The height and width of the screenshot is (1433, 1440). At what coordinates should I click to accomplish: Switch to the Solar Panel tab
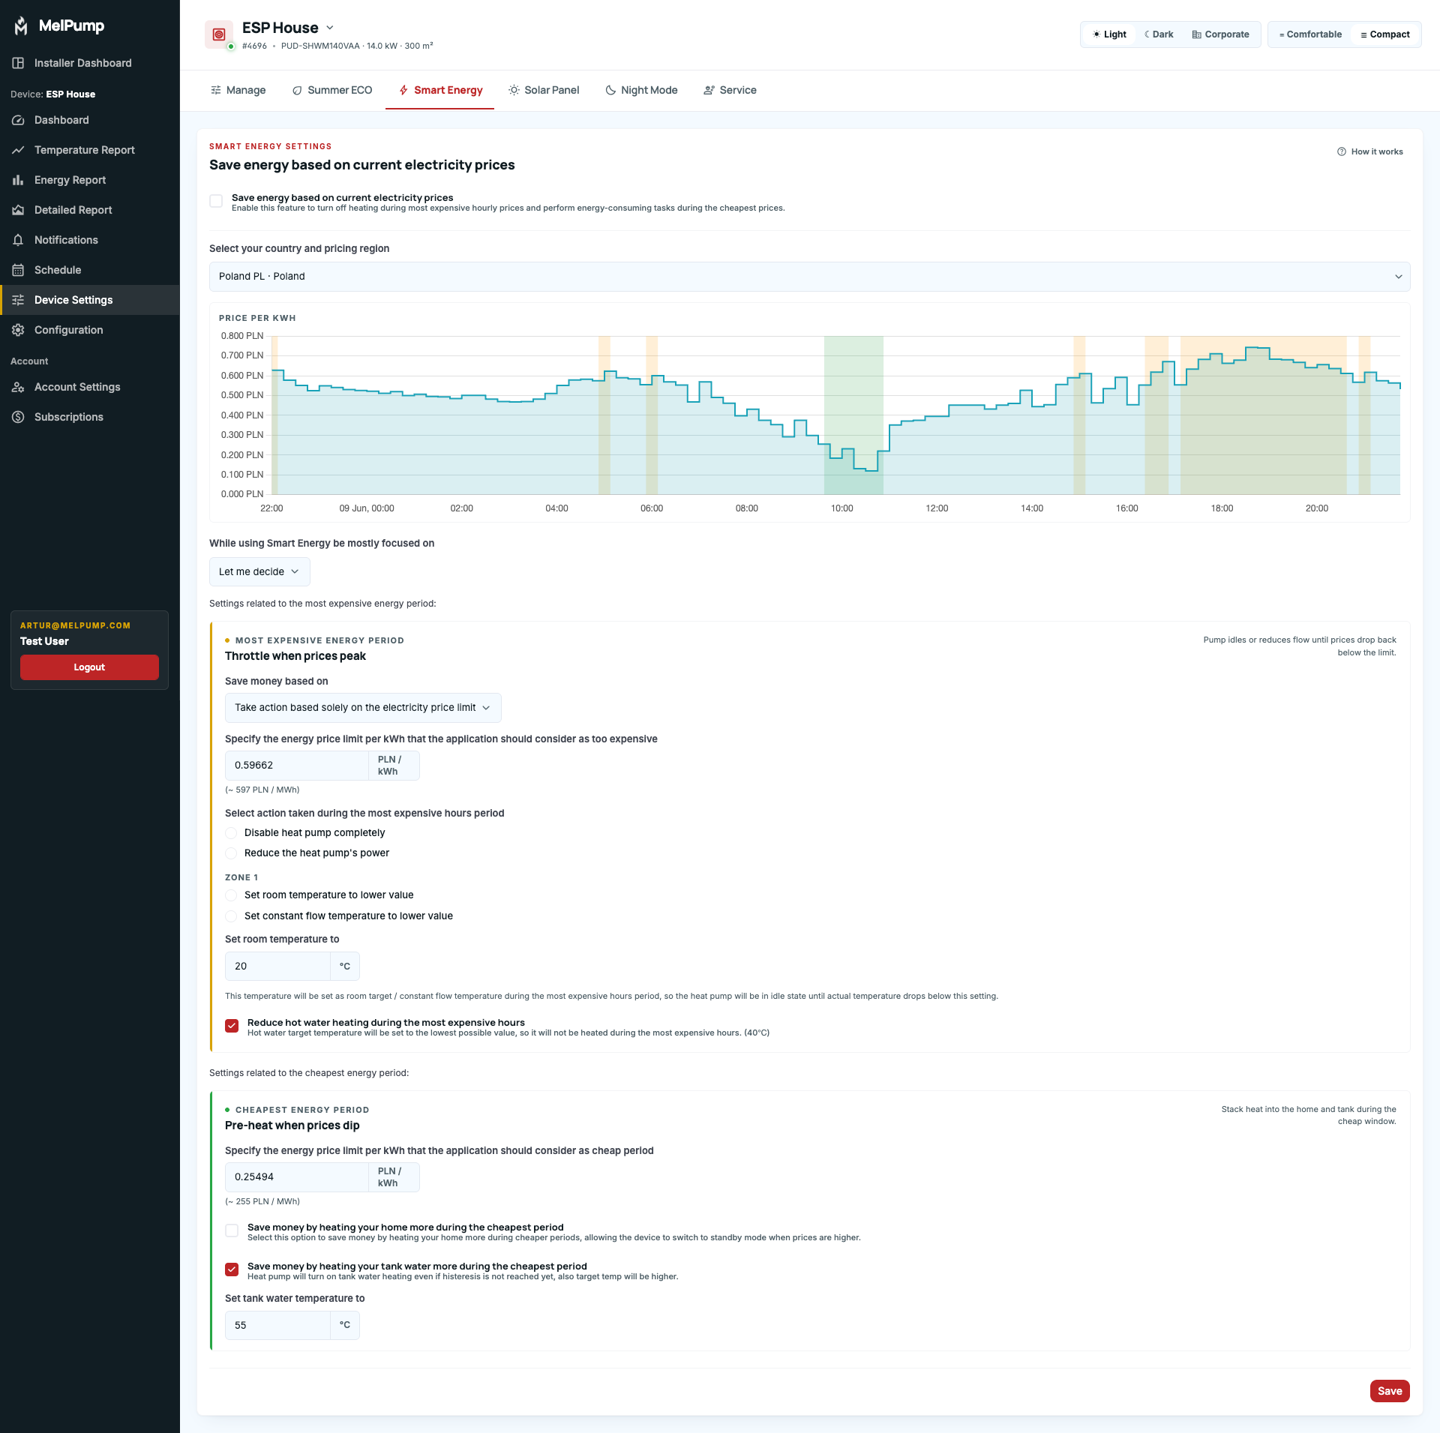pyautogui.click(x=544, y=90)
